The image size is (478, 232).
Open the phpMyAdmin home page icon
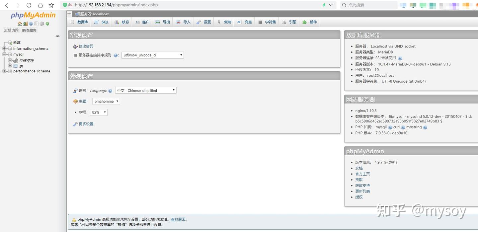pyautogui.click(x=20, y=24)
